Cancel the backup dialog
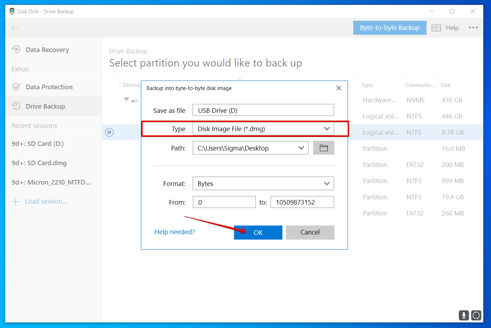The height and width of the screenshot is (328, 491). pyautogui.click(x=310, y=232)
